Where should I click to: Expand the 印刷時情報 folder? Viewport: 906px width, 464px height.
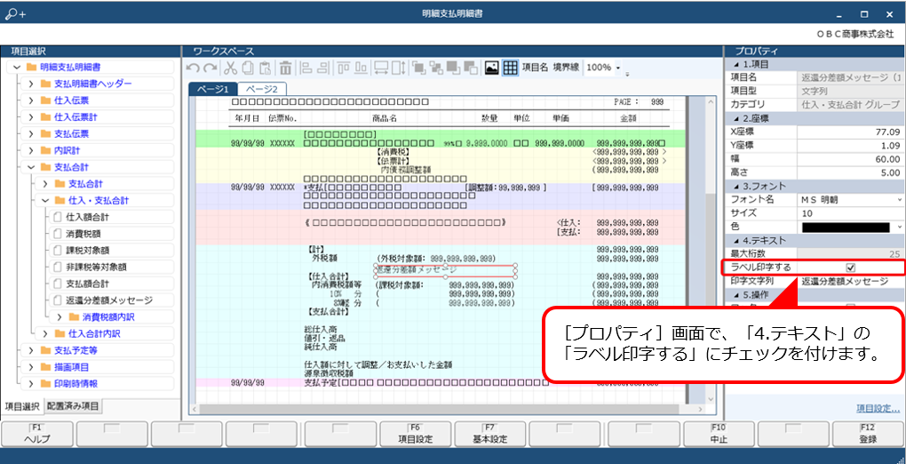click(30, 384)
